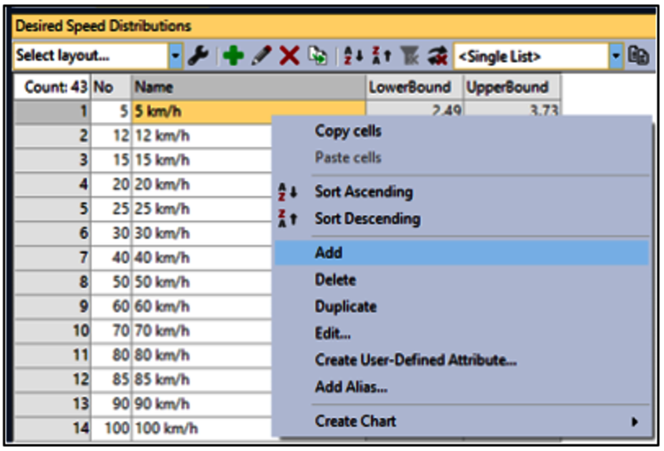Click Create User-Defined Attribute menu entry
Screen dimensions: 664x451
[416, 361]
